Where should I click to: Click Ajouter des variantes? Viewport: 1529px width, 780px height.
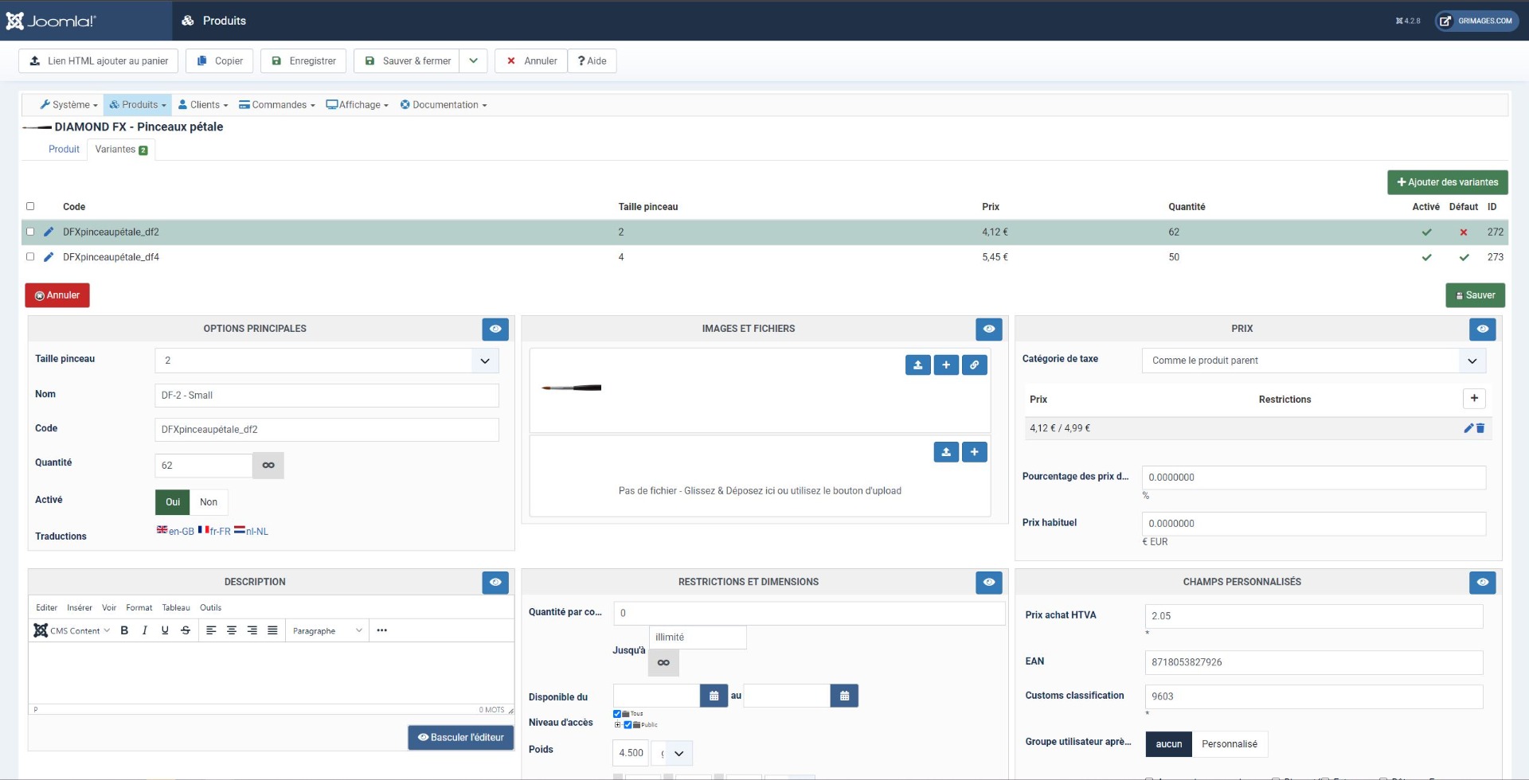(x=1448, y=182)
